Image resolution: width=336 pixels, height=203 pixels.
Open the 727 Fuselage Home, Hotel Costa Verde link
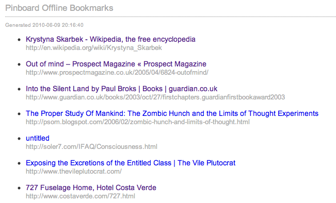click(91, 188)
